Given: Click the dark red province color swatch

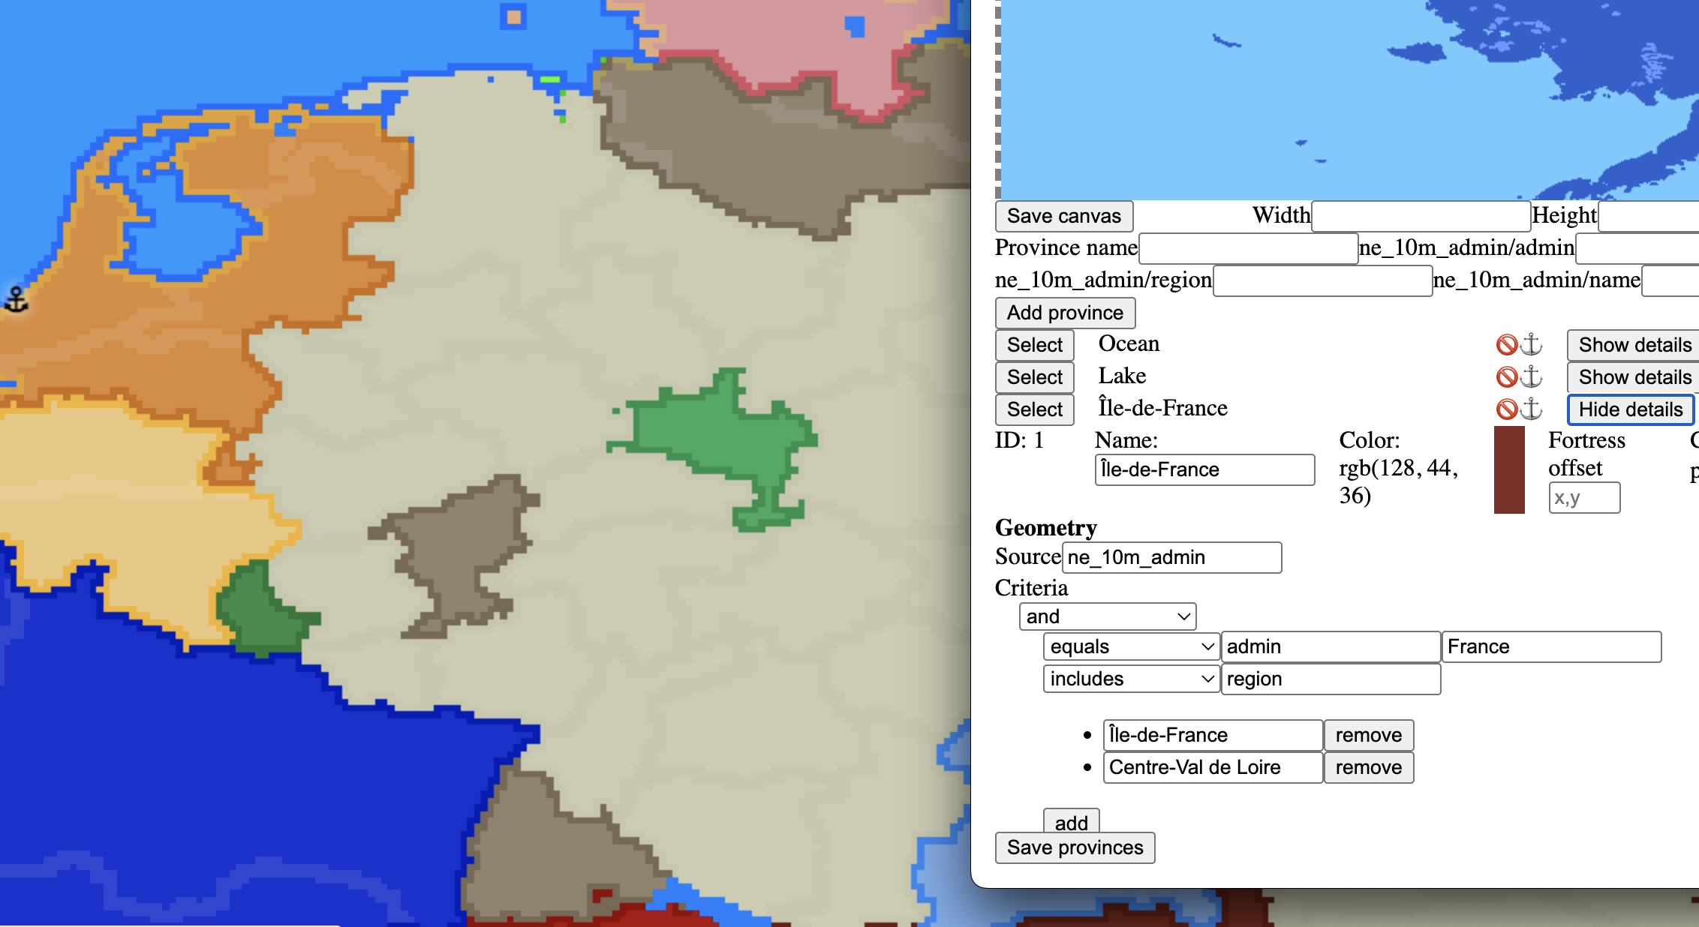Looking at the screenshot, I should tap(1509, 469).
